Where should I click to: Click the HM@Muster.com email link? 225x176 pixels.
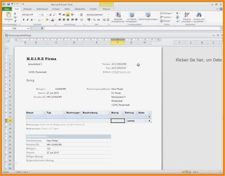tap(121, 72)
